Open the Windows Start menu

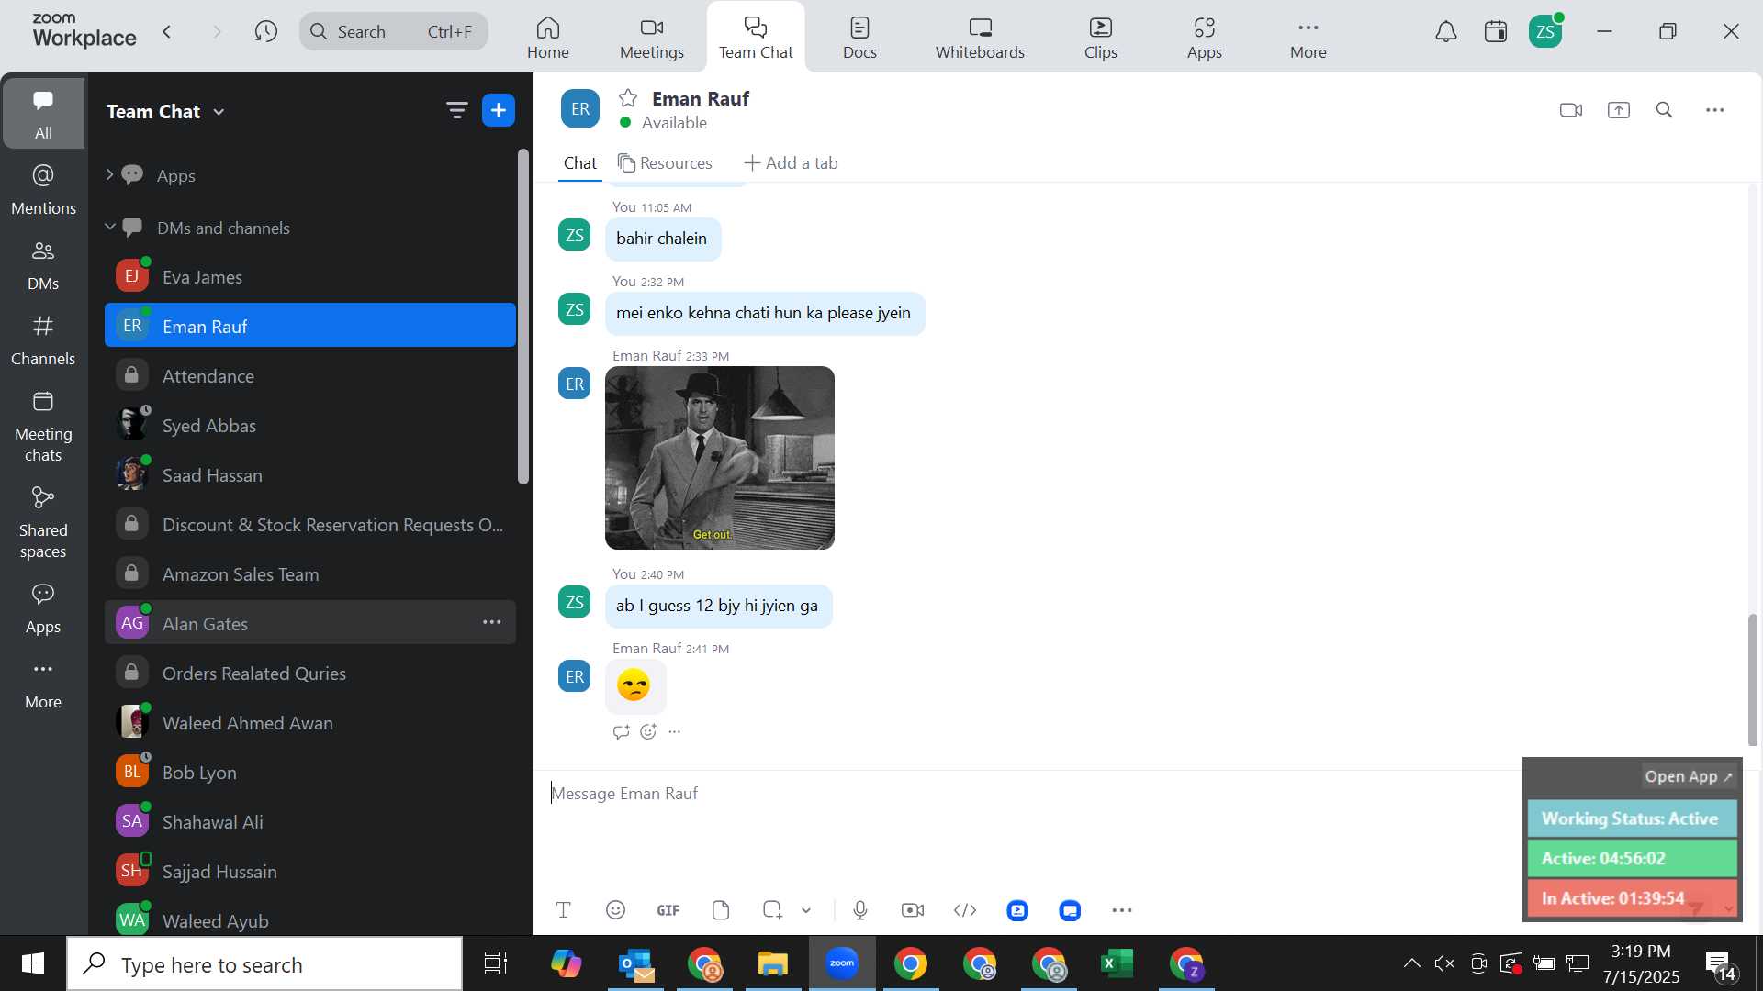33,964
